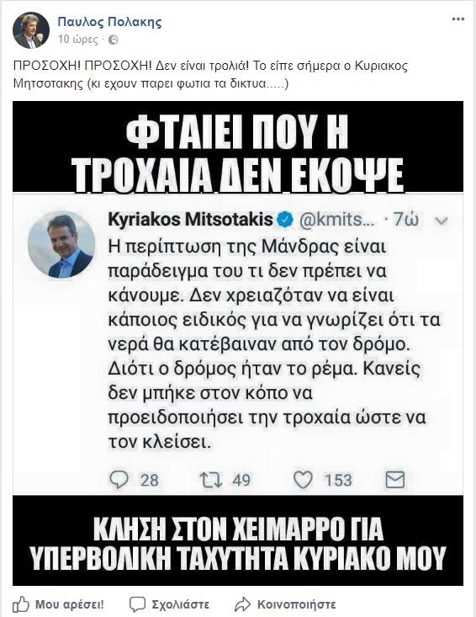Click the share arrow icon
The height and width of the screenshot is (617, 476).
[242, 604]
